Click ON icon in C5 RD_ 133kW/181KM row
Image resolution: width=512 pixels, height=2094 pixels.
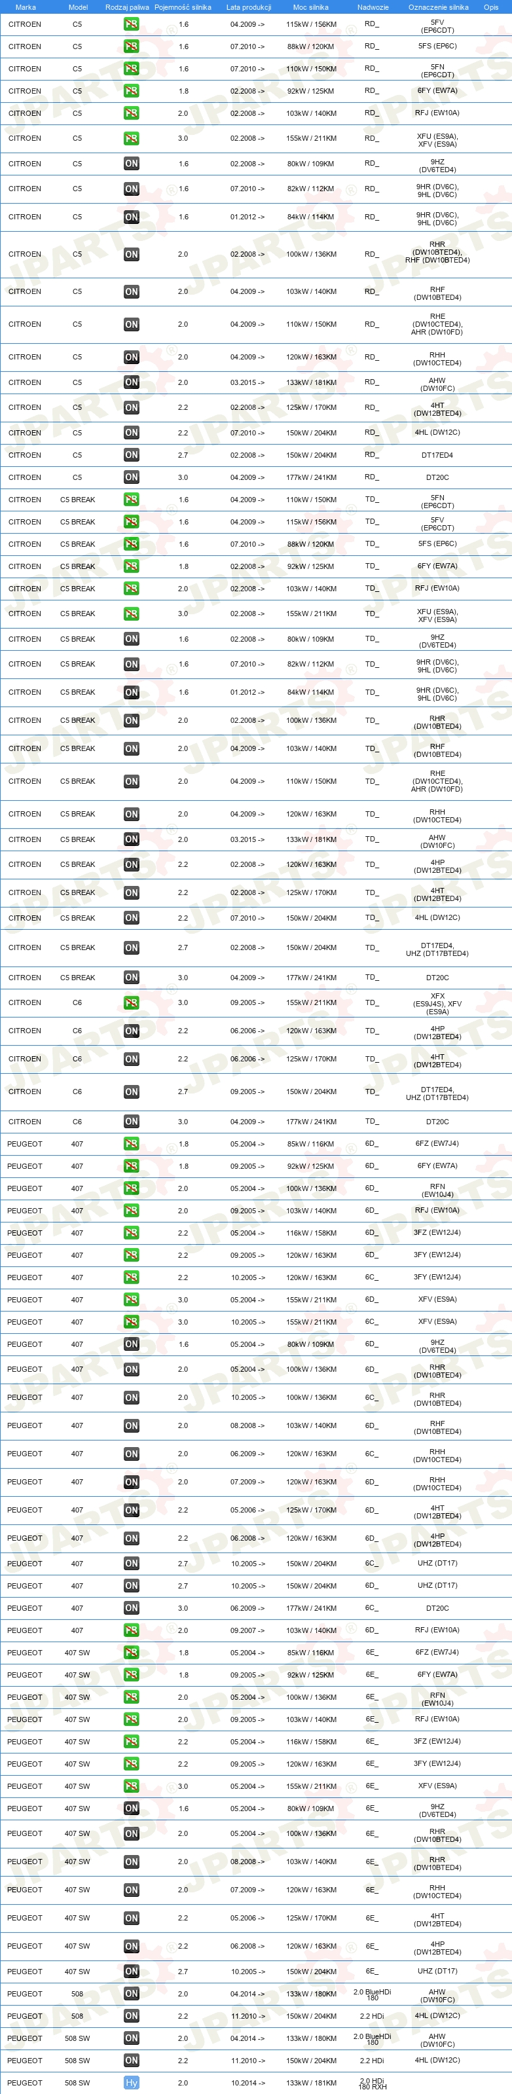131,382
